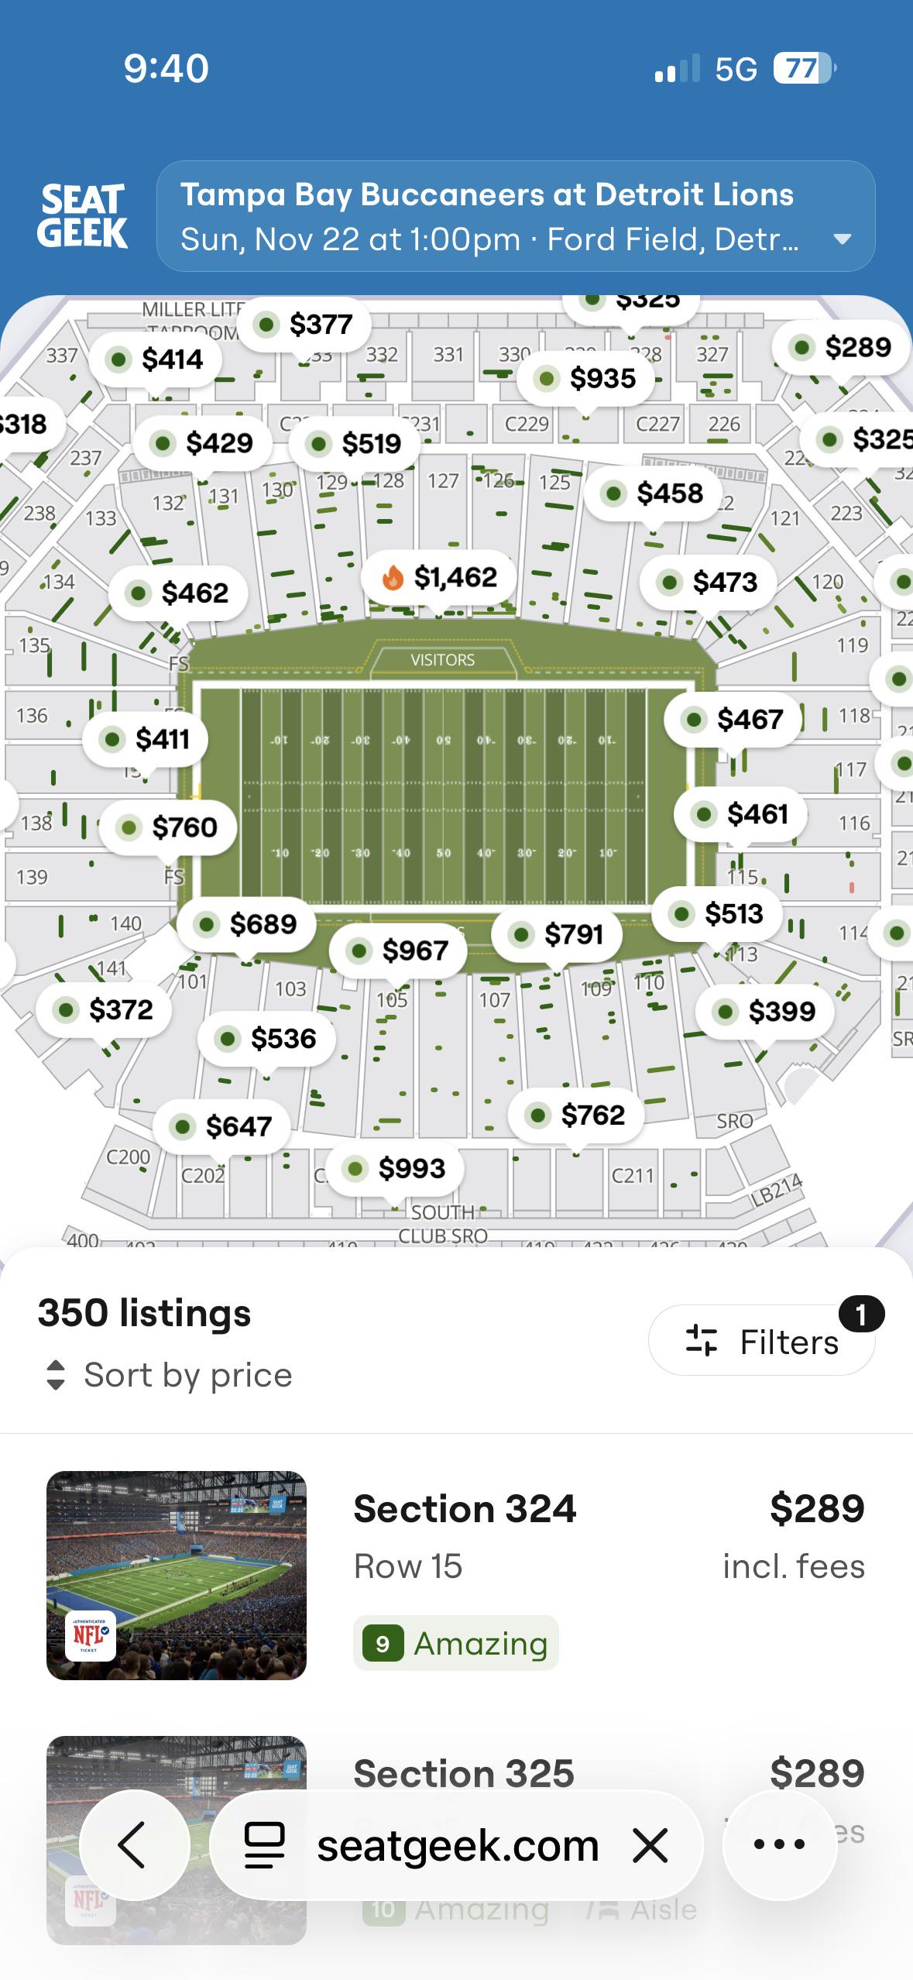Open the hot deal $1,462 price marker
This screenshot has width=913, height=1980.
[x=440, y=578]
